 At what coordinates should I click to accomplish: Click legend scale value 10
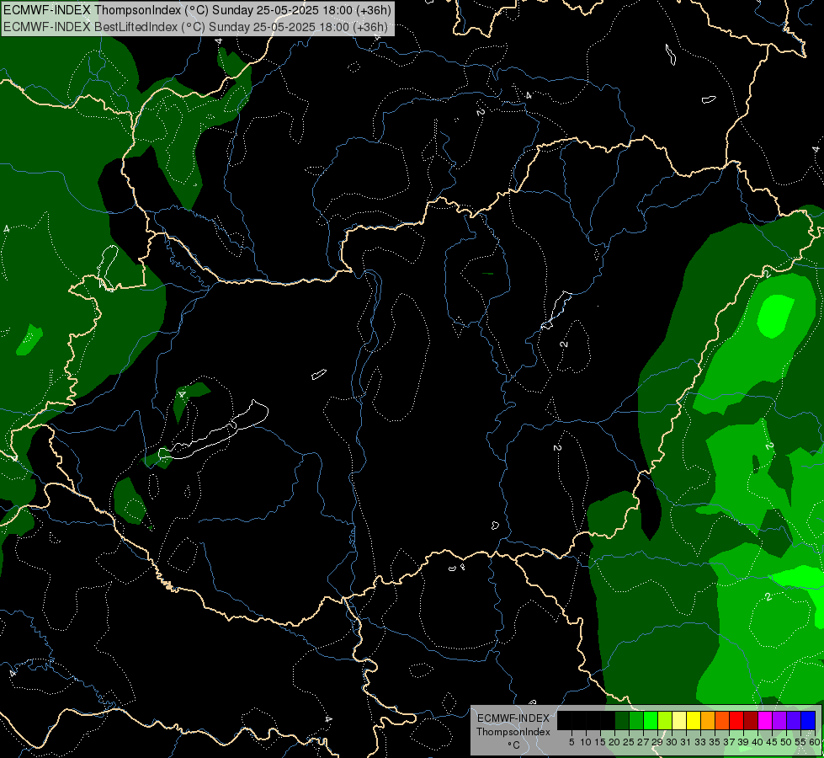click(x=586, y=742)
